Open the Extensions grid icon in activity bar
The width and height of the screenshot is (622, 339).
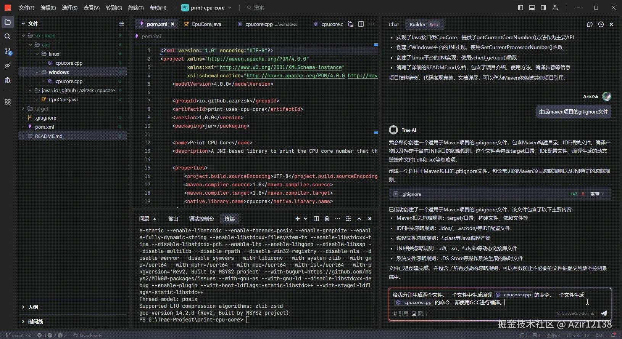click(7, 102)
